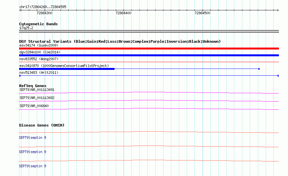Screen dimensions: 288x176
Task: Click the SEPT9|NM_001113491 gene label
Action: [x=37, y=90]
